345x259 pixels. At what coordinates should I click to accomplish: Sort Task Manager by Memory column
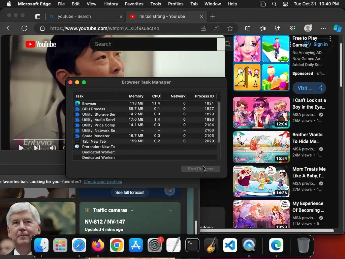[x=136, y=96]
